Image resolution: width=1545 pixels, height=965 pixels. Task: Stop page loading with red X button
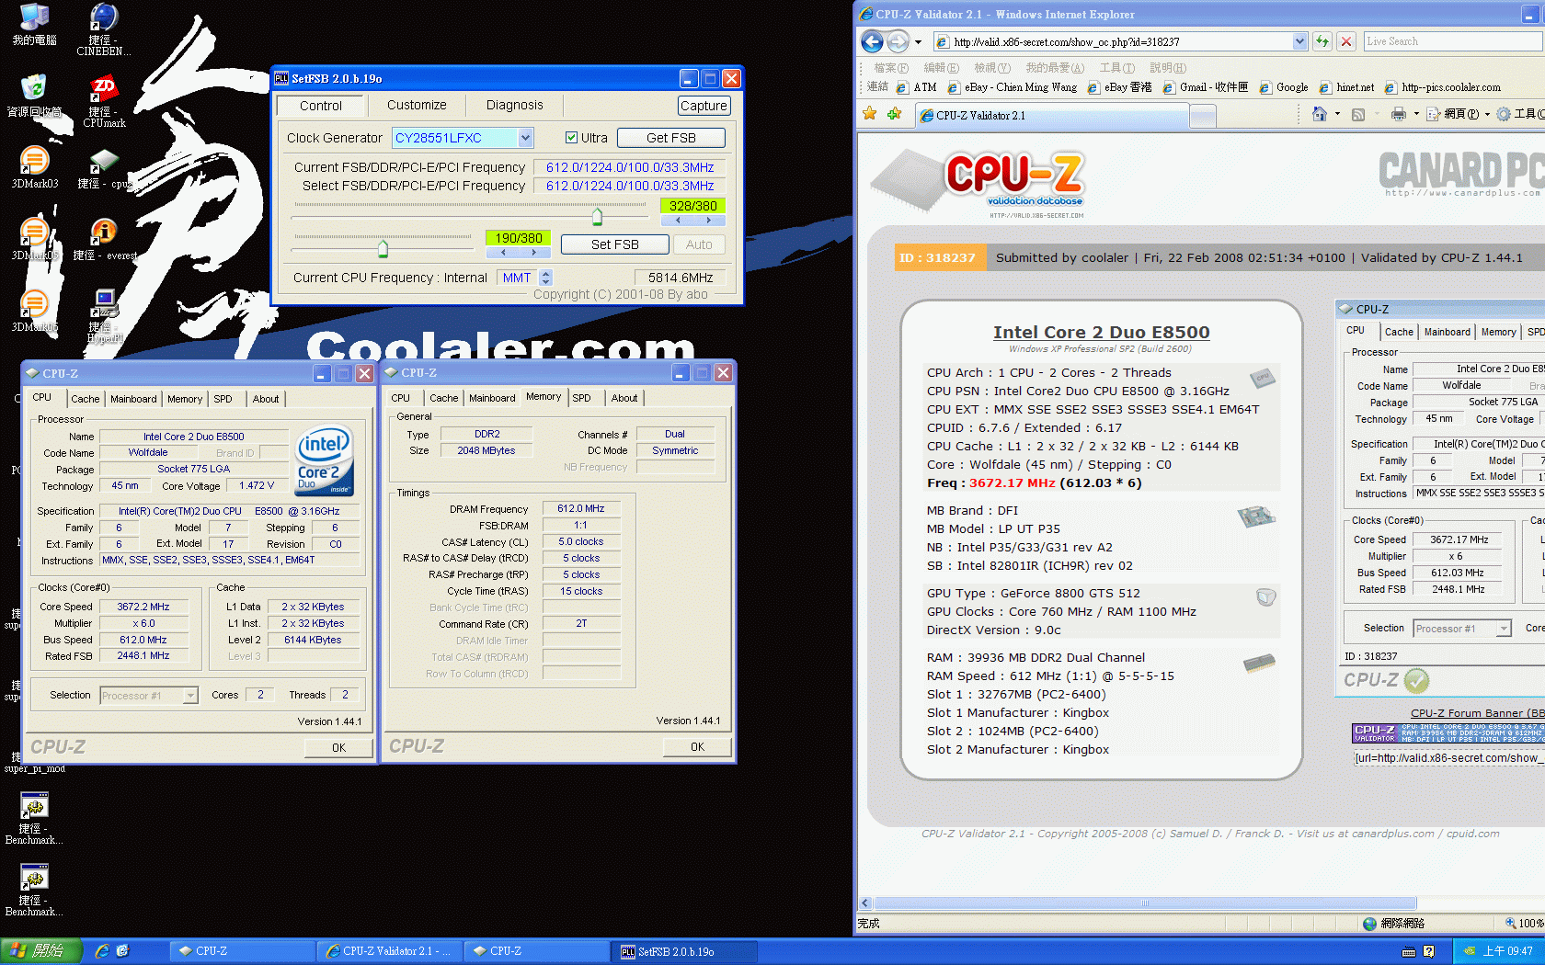1346,41
